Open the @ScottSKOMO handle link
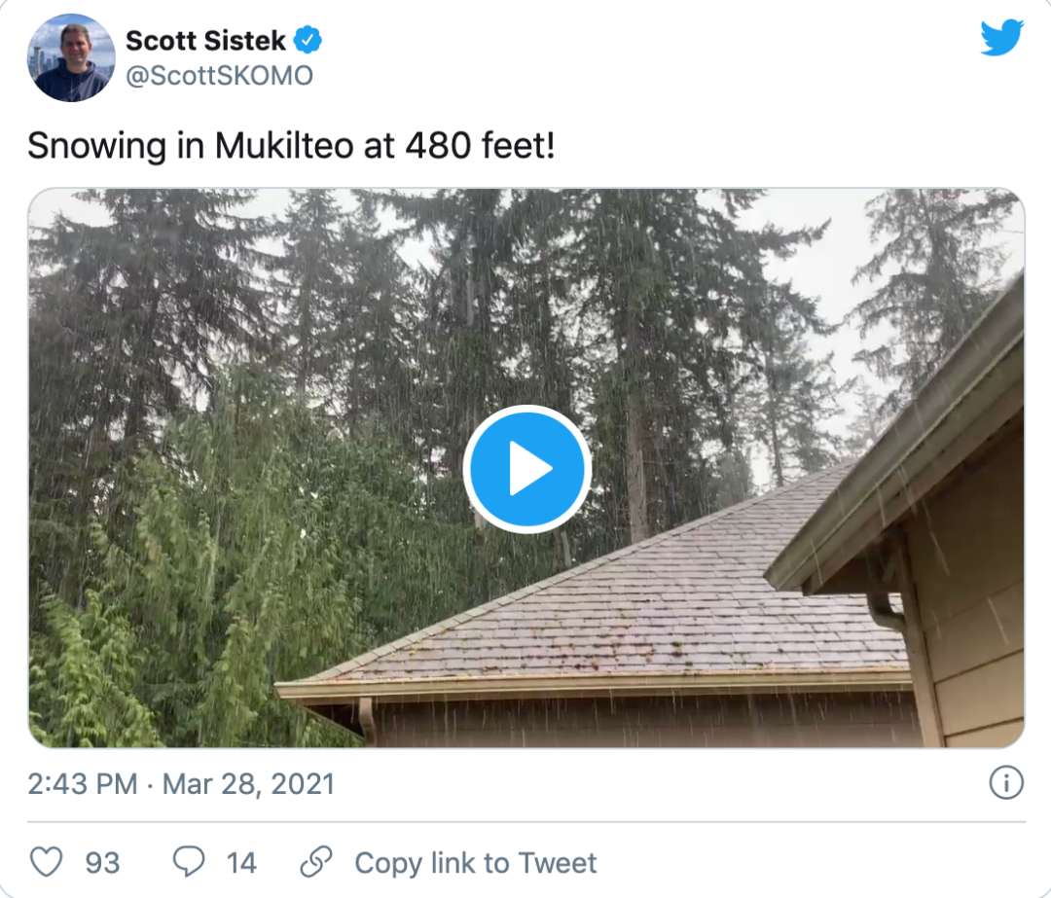Viewport: 1051px width, 898px height. [x=219, y=75]
